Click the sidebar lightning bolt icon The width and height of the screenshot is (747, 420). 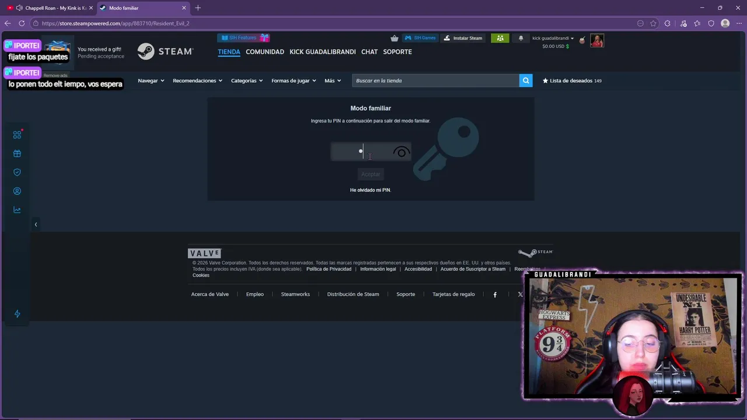(x=17, y=314)
